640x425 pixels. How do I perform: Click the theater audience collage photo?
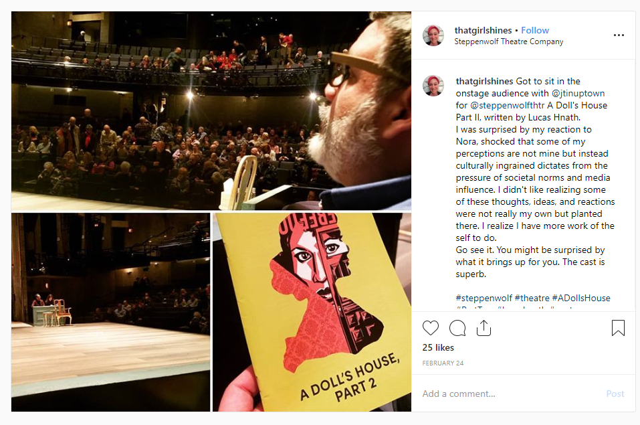coord(211,110)
